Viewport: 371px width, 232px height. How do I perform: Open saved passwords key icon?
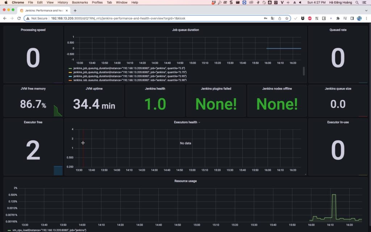coord(266,18)
